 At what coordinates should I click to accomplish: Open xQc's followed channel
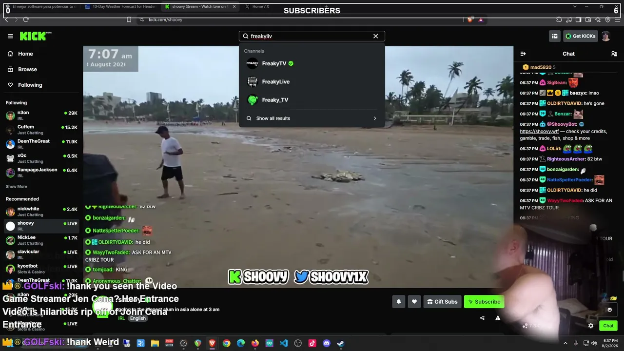click(41, 158)
